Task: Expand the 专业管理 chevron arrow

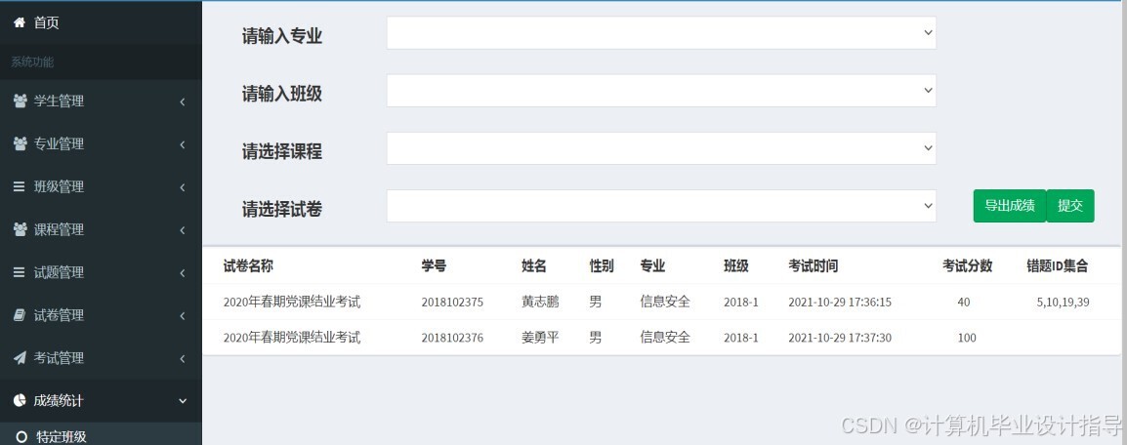Action: pyautogui.click(x=183, y=144)
